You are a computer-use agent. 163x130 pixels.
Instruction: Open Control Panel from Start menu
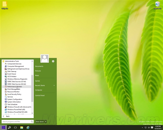coord(40,95)
